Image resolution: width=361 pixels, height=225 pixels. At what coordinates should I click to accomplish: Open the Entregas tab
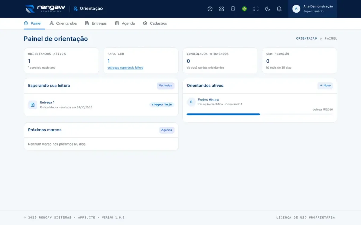click(96, 23)
